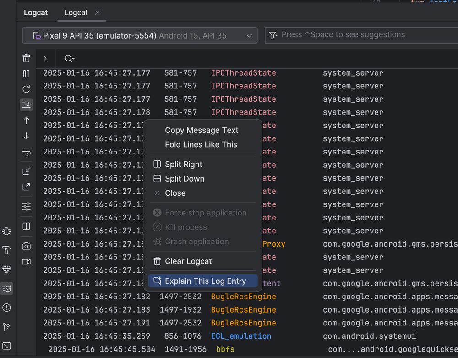
Task: Click the search magnifier icon with dropdown
Action: (70, 59)
